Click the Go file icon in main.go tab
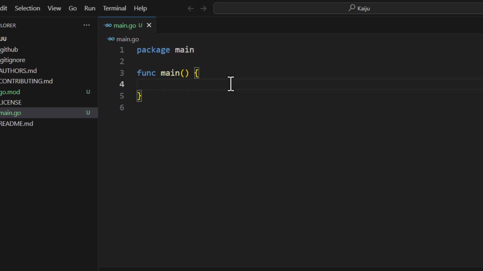The image size is (483, 271). (x=108, y=25)
